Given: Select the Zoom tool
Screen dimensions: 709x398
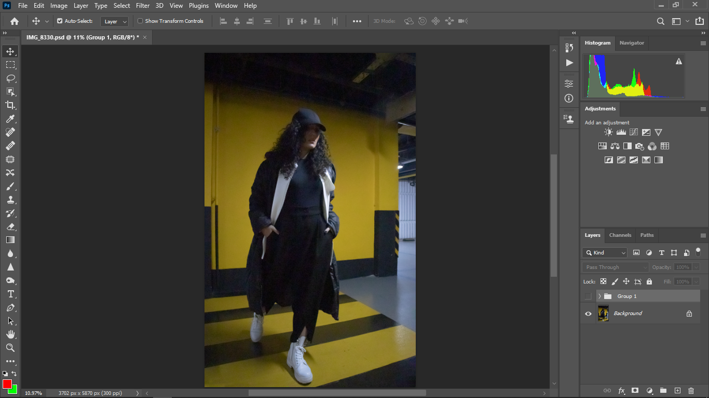Looking at the screenshot, I should (x=10, y=348).
